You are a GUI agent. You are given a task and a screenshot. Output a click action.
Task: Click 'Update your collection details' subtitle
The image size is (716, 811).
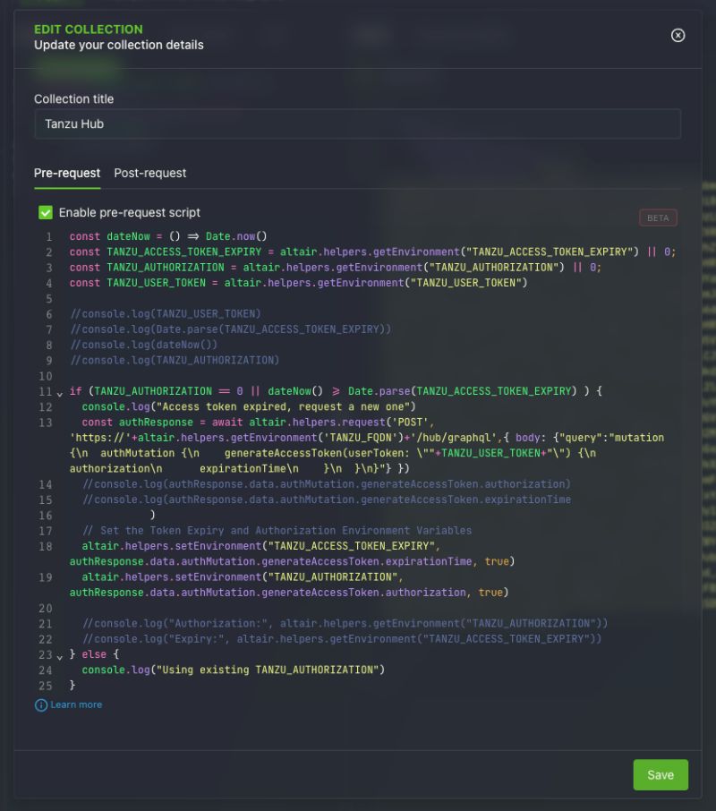click(x=119, y=45)
